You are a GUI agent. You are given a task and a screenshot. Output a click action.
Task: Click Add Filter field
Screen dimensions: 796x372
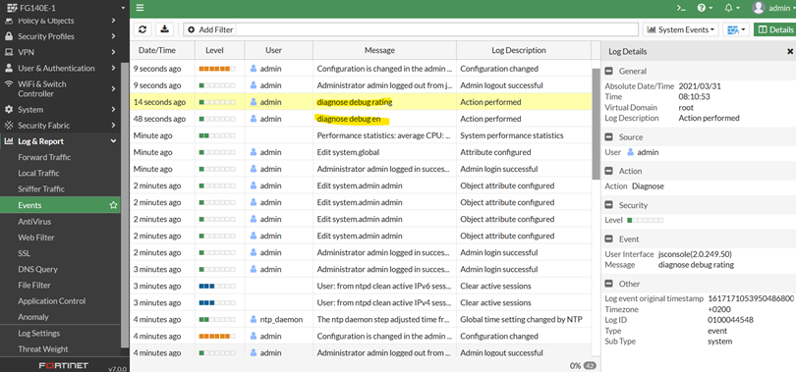[410, 29]
